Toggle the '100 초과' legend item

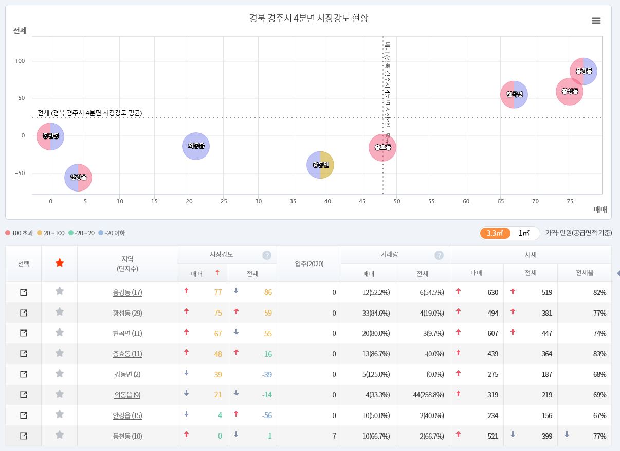coord(19,233)
